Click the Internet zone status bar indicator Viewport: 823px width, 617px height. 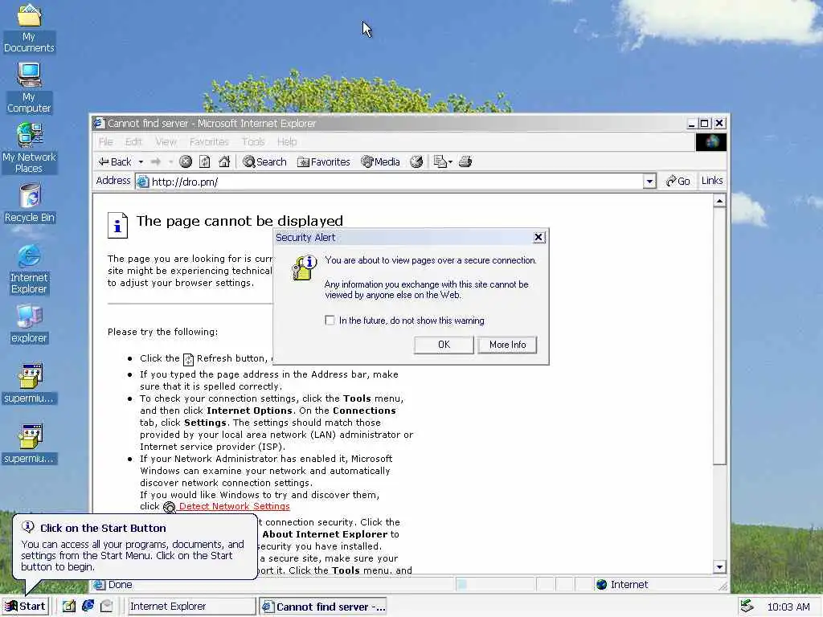click(622, 585)
